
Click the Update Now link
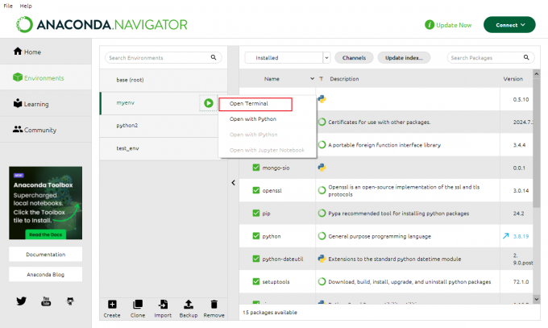454,25
